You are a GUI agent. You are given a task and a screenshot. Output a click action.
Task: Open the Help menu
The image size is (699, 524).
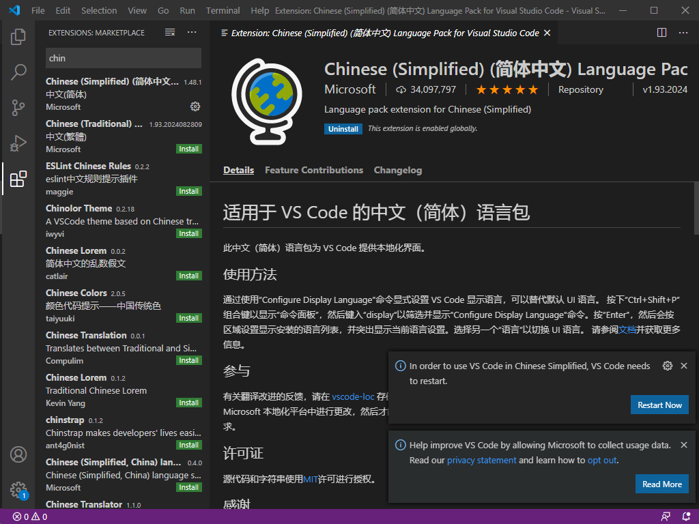[x=259, y=10]
